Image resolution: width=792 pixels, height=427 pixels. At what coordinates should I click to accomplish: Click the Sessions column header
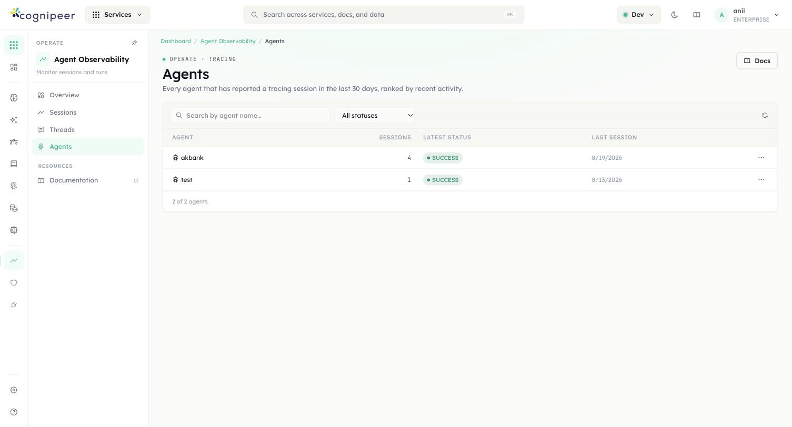click(395, 138)
